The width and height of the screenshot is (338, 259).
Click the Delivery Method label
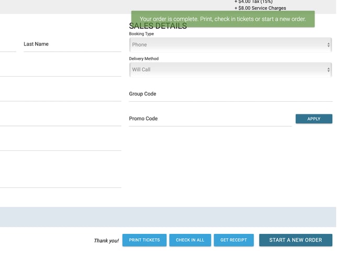tap(144, 59)
